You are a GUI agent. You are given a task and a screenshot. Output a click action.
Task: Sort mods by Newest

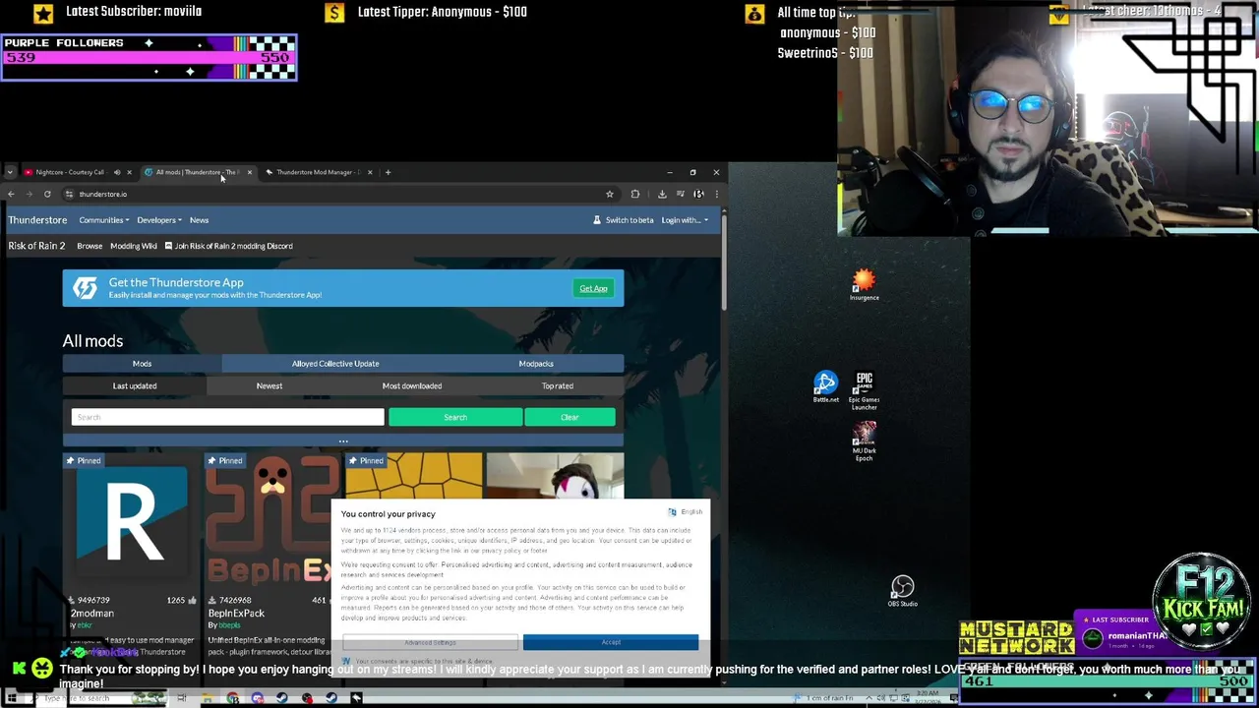(270, 385)
